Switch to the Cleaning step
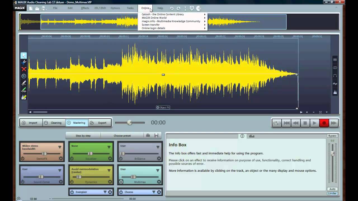The image size is (358, 201). (x=54, y=123)
